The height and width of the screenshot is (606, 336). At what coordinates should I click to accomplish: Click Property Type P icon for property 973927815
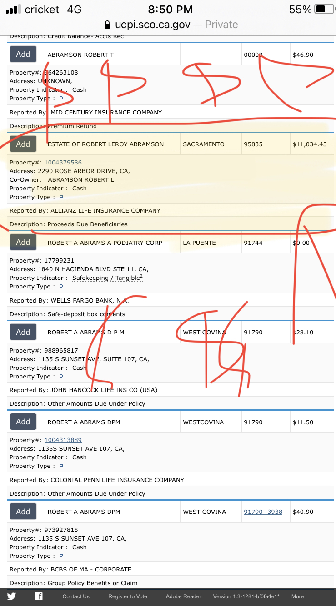61,556
